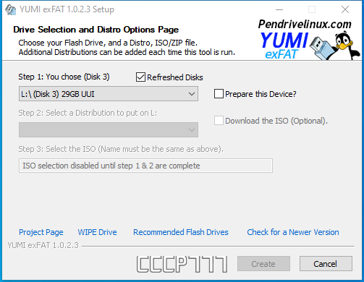
Task: Open the Project Page link
Action: pos(41,232)
